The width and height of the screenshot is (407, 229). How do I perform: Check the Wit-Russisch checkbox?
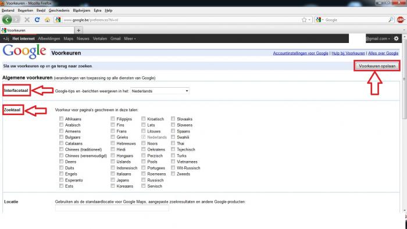(x=173, y=167)
